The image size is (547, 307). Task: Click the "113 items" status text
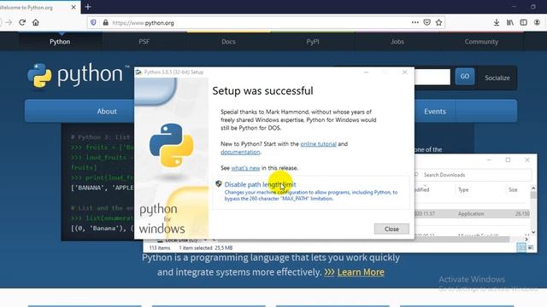pos(160,248)
